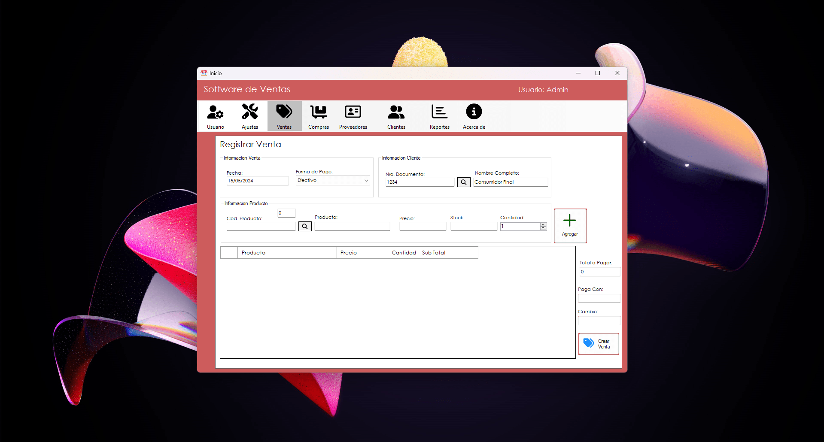
Task: Decrease Cantidad with the down arrow
Action: click(x=543, y=228)
